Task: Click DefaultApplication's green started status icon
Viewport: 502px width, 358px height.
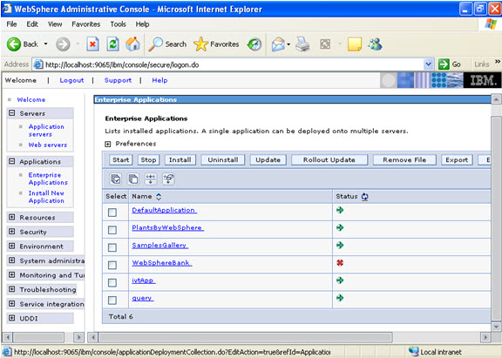Action: pyautogui.click(x=340, y=210)
